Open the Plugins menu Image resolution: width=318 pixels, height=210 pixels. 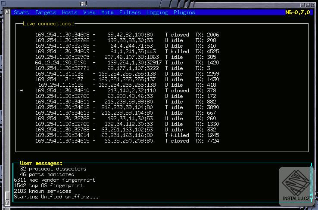tap(184, 12)
